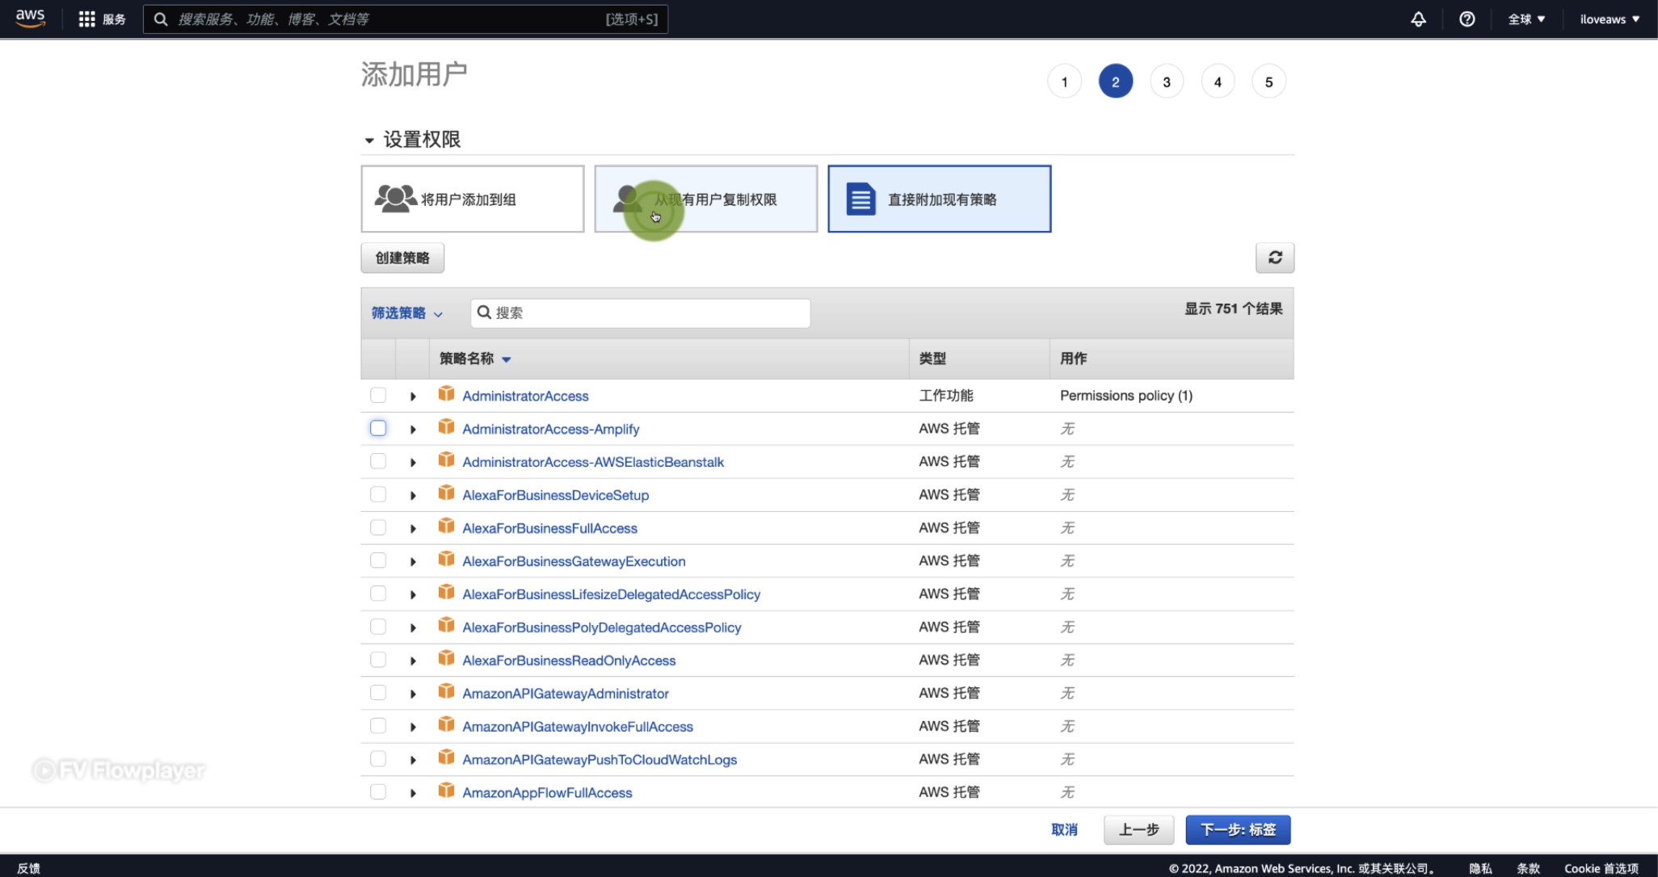Click the policy 搜索 search field
The height and width of the screenshot is (877, 1658).
(x=640, y=313)
